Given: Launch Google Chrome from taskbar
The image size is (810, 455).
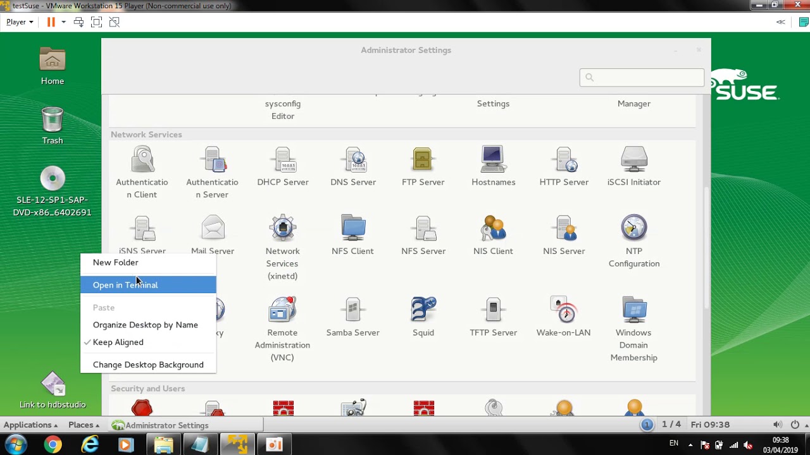Looking at the screenshot, I should click(53, 444).
